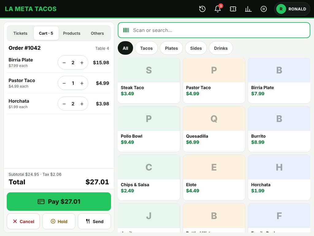Decrease Birria Plate quantity
Image resolution: width=314 pixels, height=236 pixels.
coord(64,63)
